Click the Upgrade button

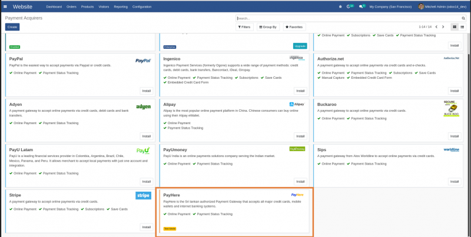300,46
